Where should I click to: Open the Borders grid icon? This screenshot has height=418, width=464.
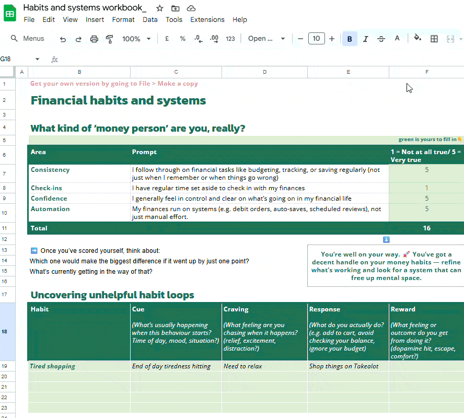click(x=434, y=39)
